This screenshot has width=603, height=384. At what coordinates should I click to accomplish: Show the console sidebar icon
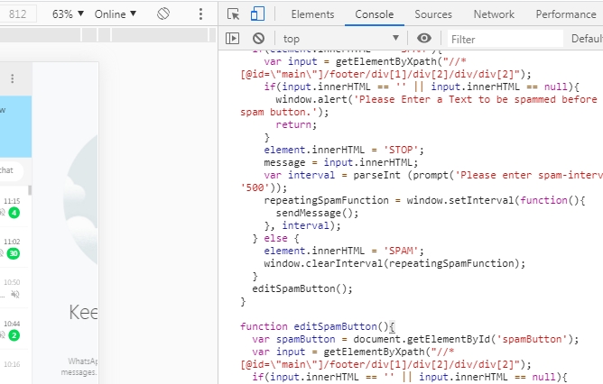(232, 39)
